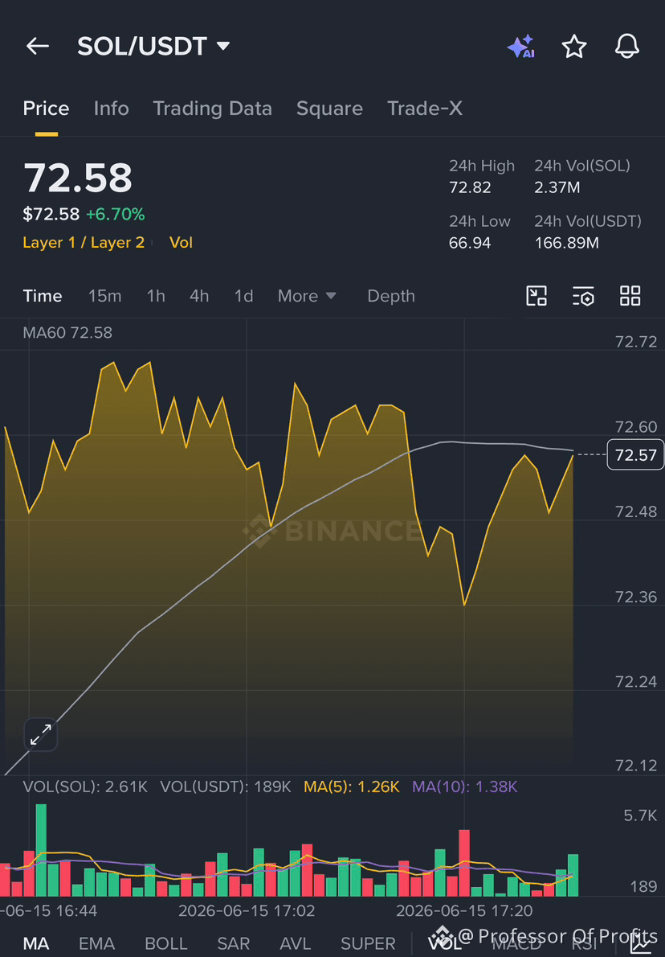Click the 24h High value 72.82
The width and height of the screenshot is (665, 957).
[470, 187]
